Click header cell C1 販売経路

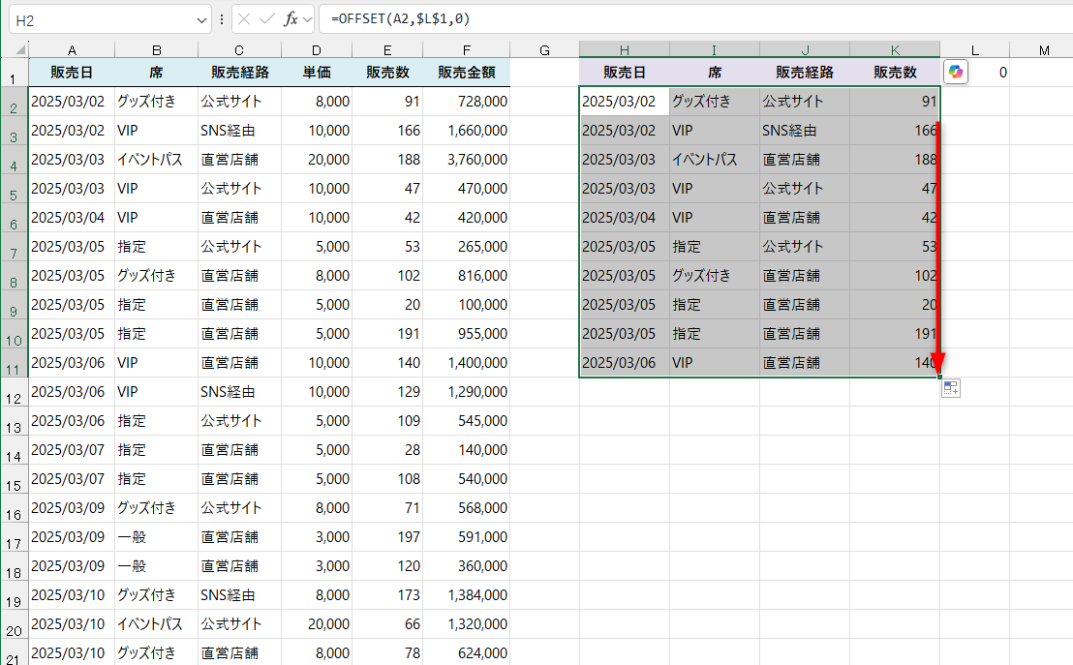pos(239,73)
